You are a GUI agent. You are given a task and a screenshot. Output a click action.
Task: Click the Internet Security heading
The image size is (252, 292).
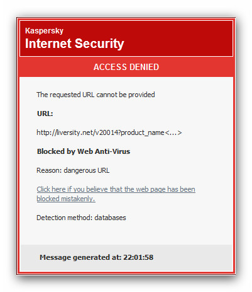point(75,44)
